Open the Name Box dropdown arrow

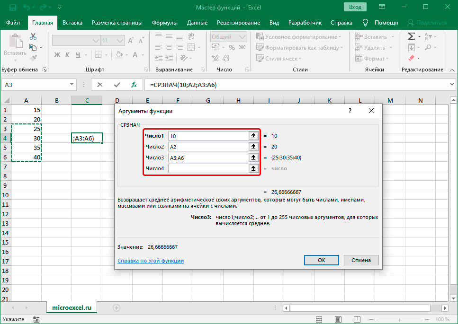coord(72,85)
